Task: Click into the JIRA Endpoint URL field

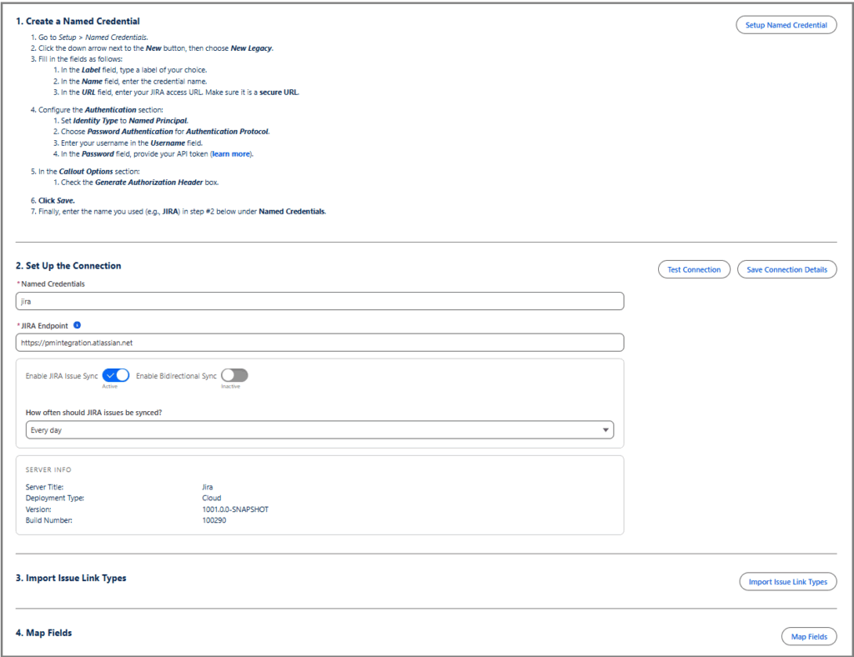Action: [319, 343]
